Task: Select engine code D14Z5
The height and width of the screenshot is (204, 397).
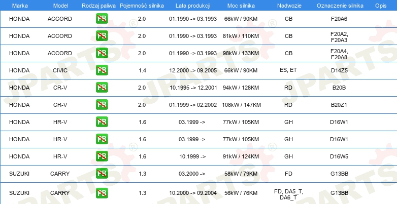Action: point(339,70)
